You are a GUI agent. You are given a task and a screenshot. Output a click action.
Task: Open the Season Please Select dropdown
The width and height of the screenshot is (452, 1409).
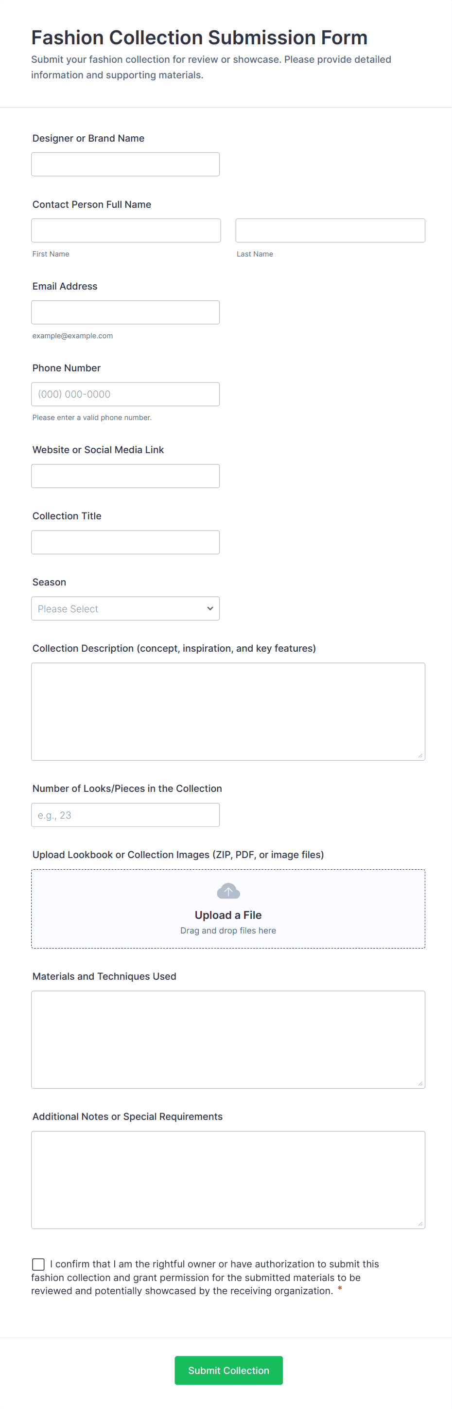(x=125, y=609)
